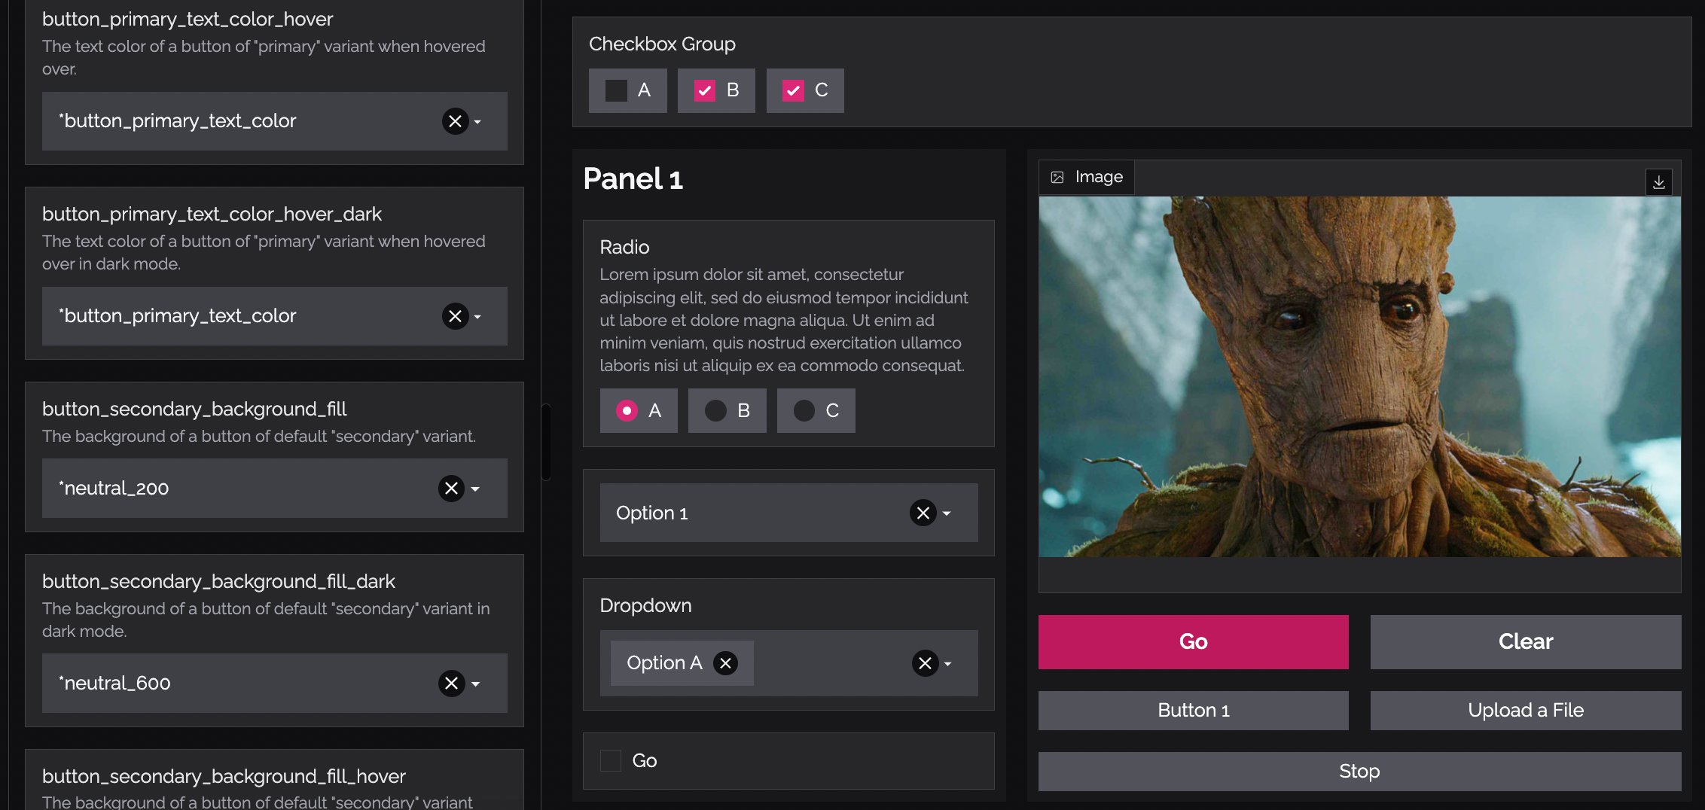
Task: Clear the button_secondary_background_fill neutral_200 value
Action: (x=451, y=489)
